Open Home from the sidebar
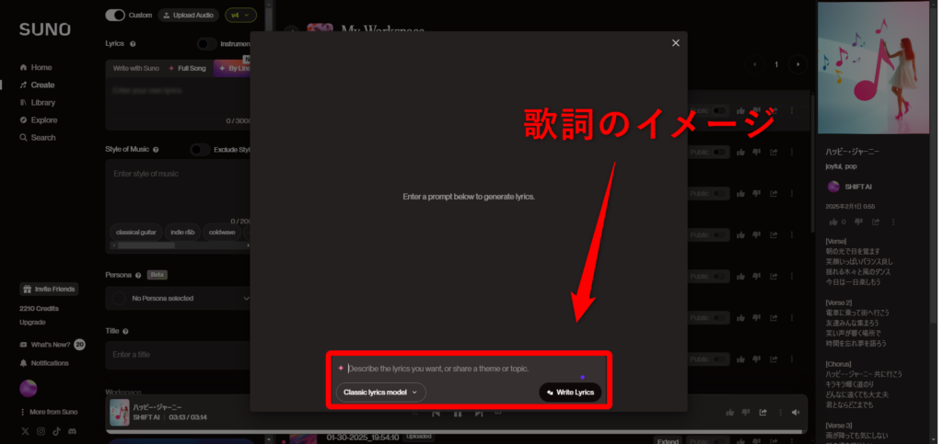943x444 pixels. point(41,68)
